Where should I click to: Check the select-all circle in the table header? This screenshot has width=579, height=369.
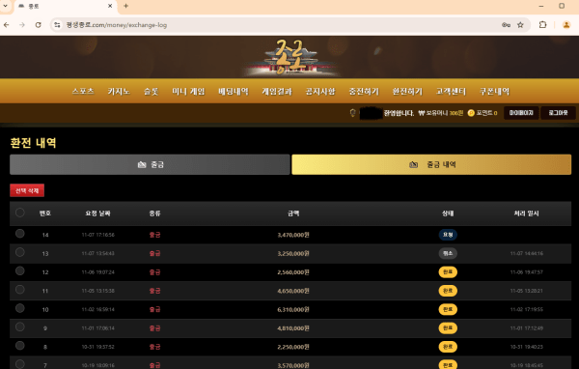point(20,213)
